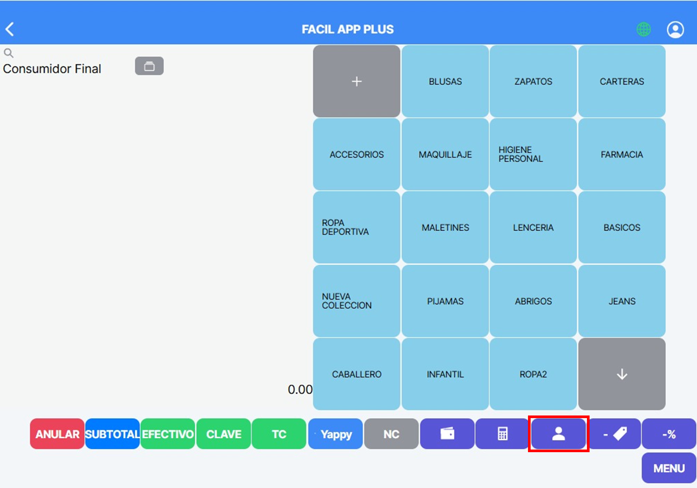This screenshot has width=697, height=488.
Task: Apply percentage discount button
Action: click(669, 434)
